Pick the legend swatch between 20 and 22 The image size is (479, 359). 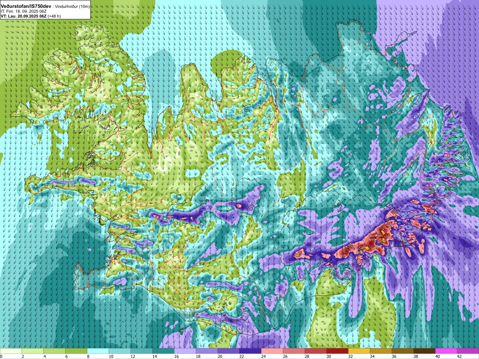coord(229,351)
